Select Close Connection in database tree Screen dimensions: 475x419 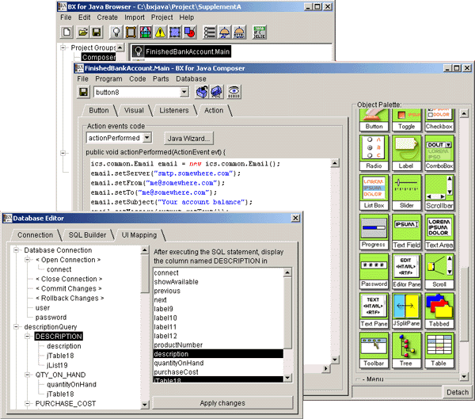(69, 279)
